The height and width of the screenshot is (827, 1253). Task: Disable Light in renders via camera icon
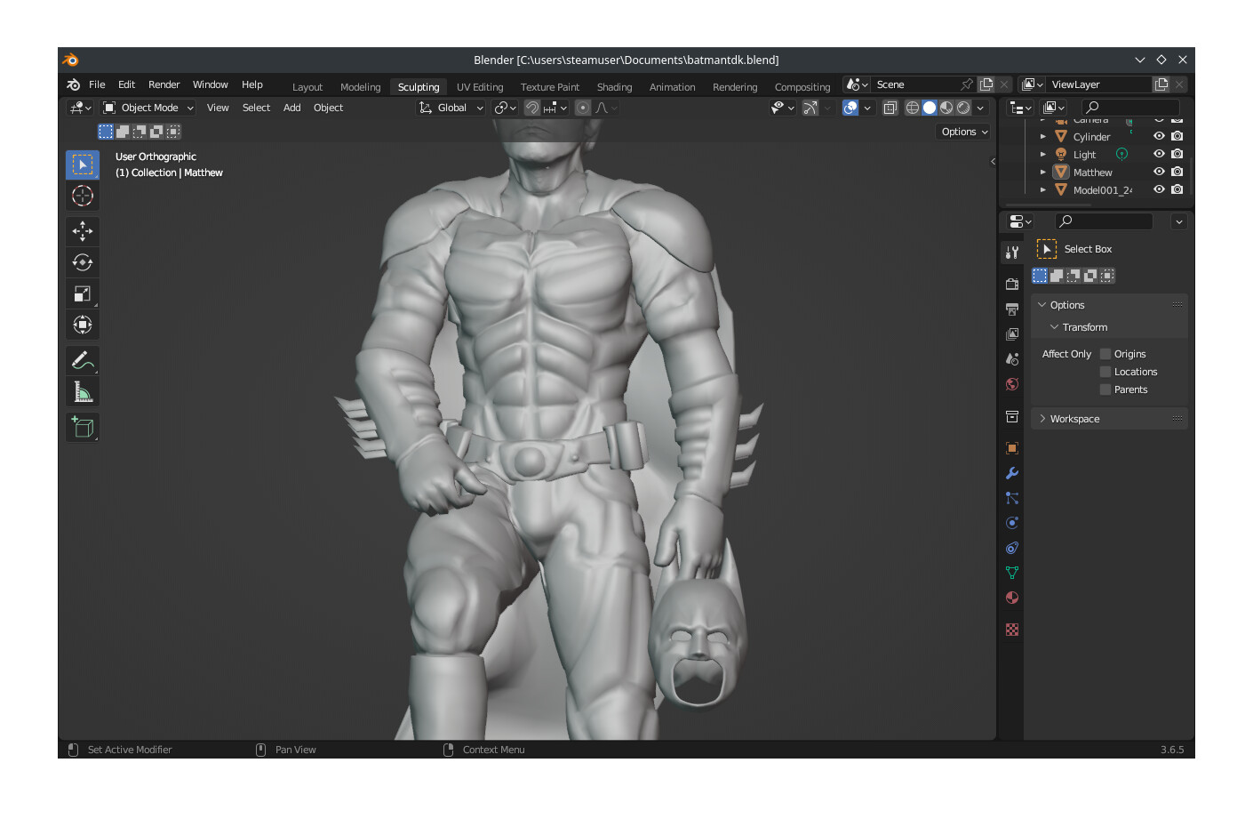coord(1177,154)
